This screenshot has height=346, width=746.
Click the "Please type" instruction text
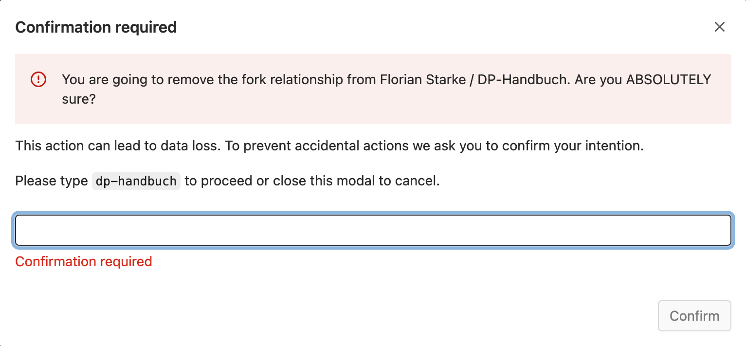[51, 182]
